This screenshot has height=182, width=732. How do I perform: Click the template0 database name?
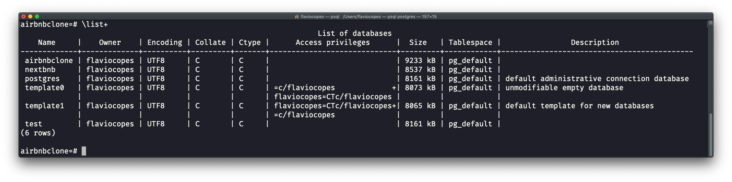pos(44,88)
